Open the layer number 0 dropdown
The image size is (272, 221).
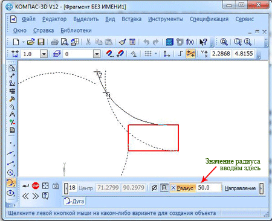tap(97, 54)
